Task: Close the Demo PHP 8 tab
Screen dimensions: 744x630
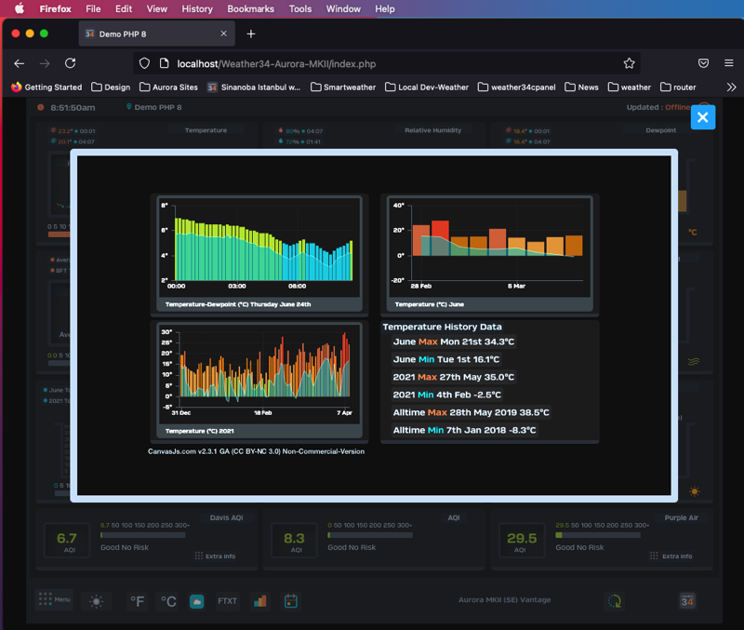Action: [x=223, y=34]
